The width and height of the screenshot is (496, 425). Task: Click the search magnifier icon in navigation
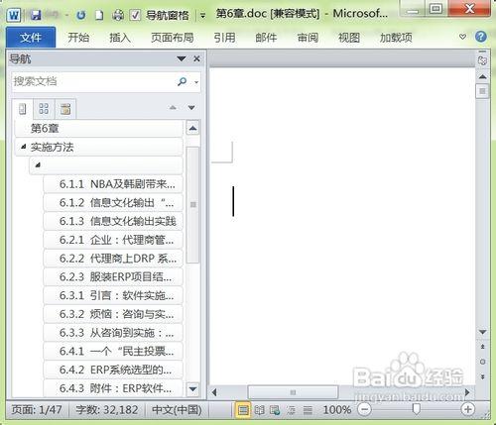point(182,81)
